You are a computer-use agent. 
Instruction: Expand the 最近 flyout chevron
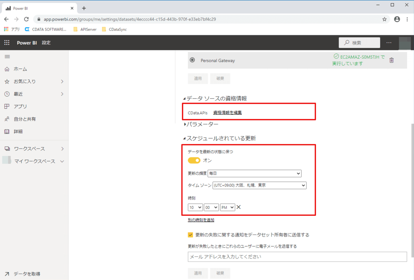pyautogui.click(x=62, y=94)
